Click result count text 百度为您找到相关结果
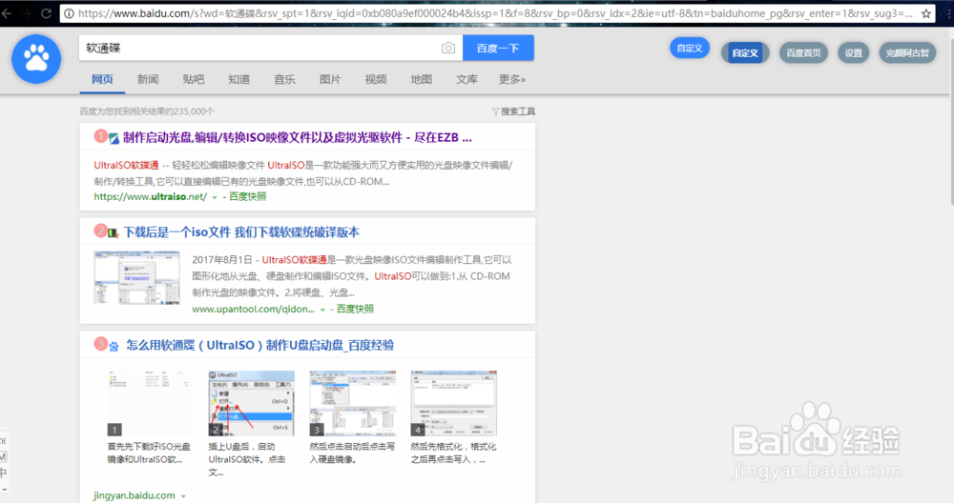The height and width of the screenshot is (503, 954). tap(147, 111)
